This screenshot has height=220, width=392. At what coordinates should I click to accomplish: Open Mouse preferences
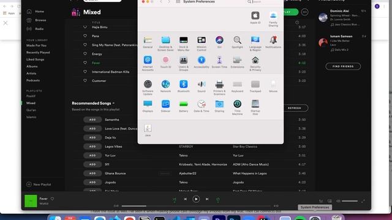point(273,86)
